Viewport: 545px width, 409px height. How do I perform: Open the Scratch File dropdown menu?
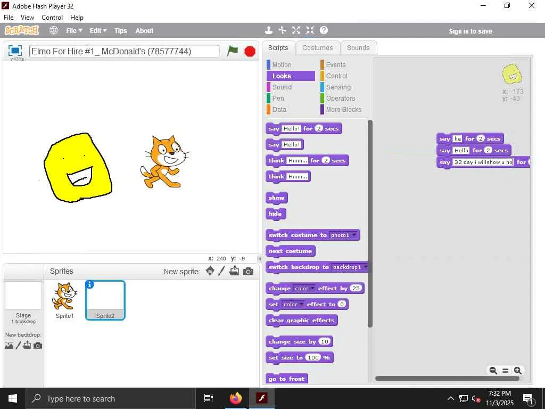point(74,30)
